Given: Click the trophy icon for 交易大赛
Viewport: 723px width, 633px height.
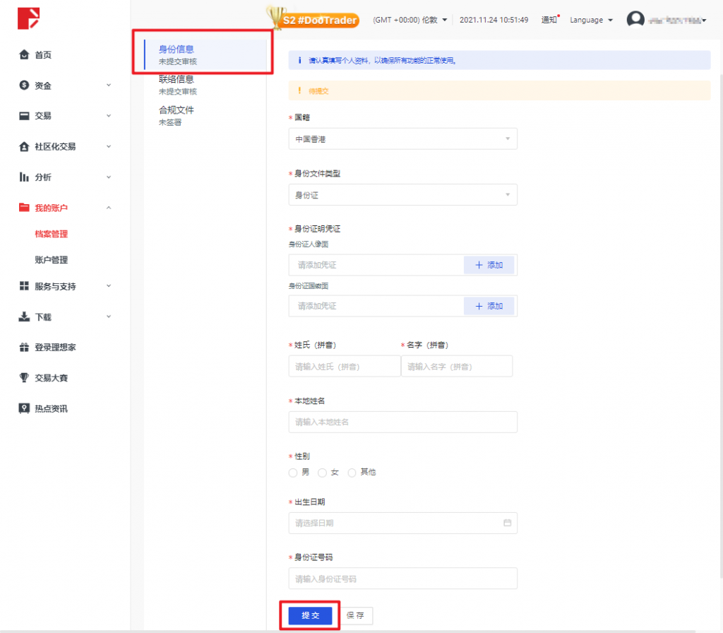Looking at the screenshot, I should pyautogui.click(x=24, y=378).
